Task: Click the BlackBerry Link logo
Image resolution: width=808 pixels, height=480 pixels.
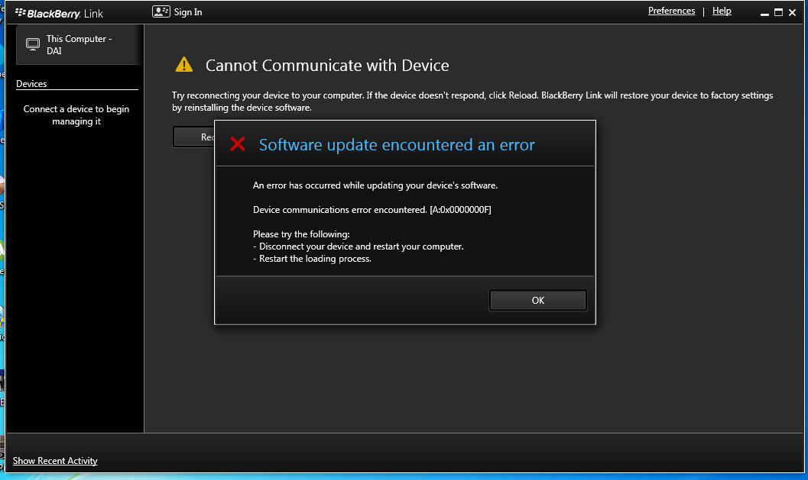Action: pyautogui.click(x=60, y=14)
